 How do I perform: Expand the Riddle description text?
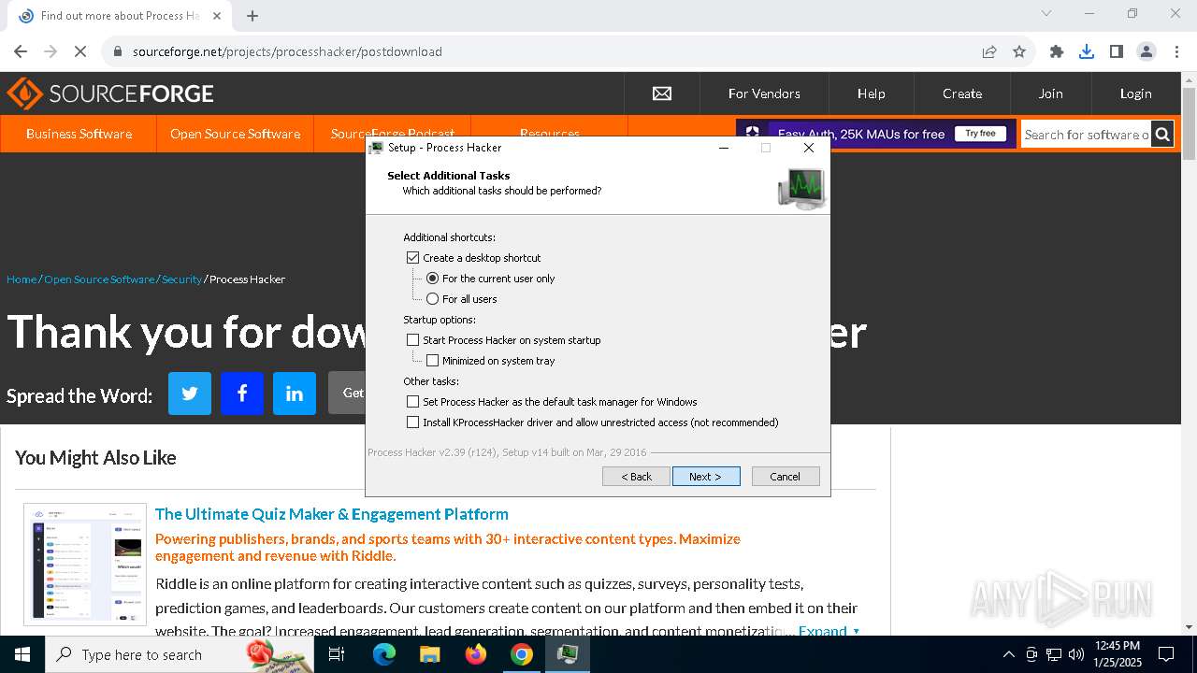[x=828, y=631]
